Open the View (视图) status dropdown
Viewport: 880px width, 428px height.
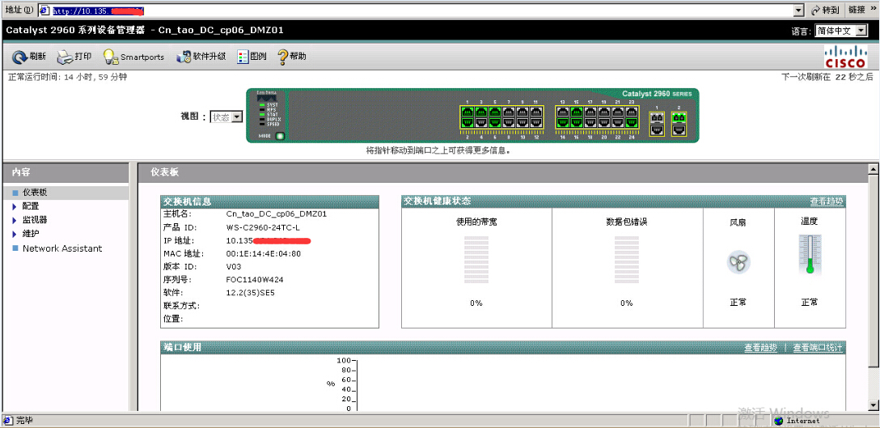(226, 117)
